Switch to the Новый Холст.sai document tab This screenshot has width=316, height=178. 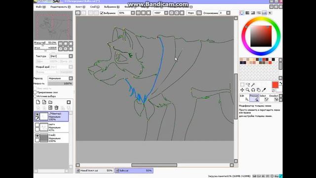pos(94,171)
